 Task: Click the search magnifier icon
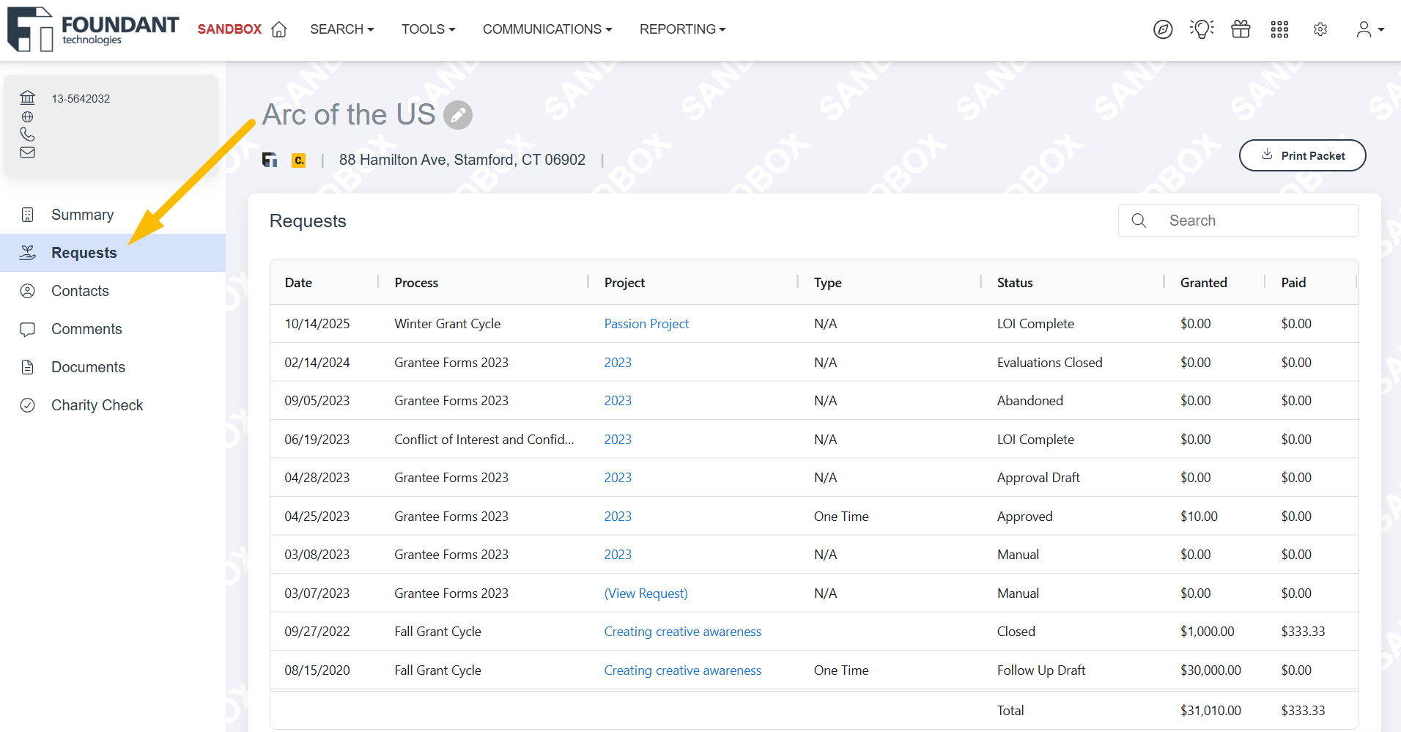[1139, 221]
